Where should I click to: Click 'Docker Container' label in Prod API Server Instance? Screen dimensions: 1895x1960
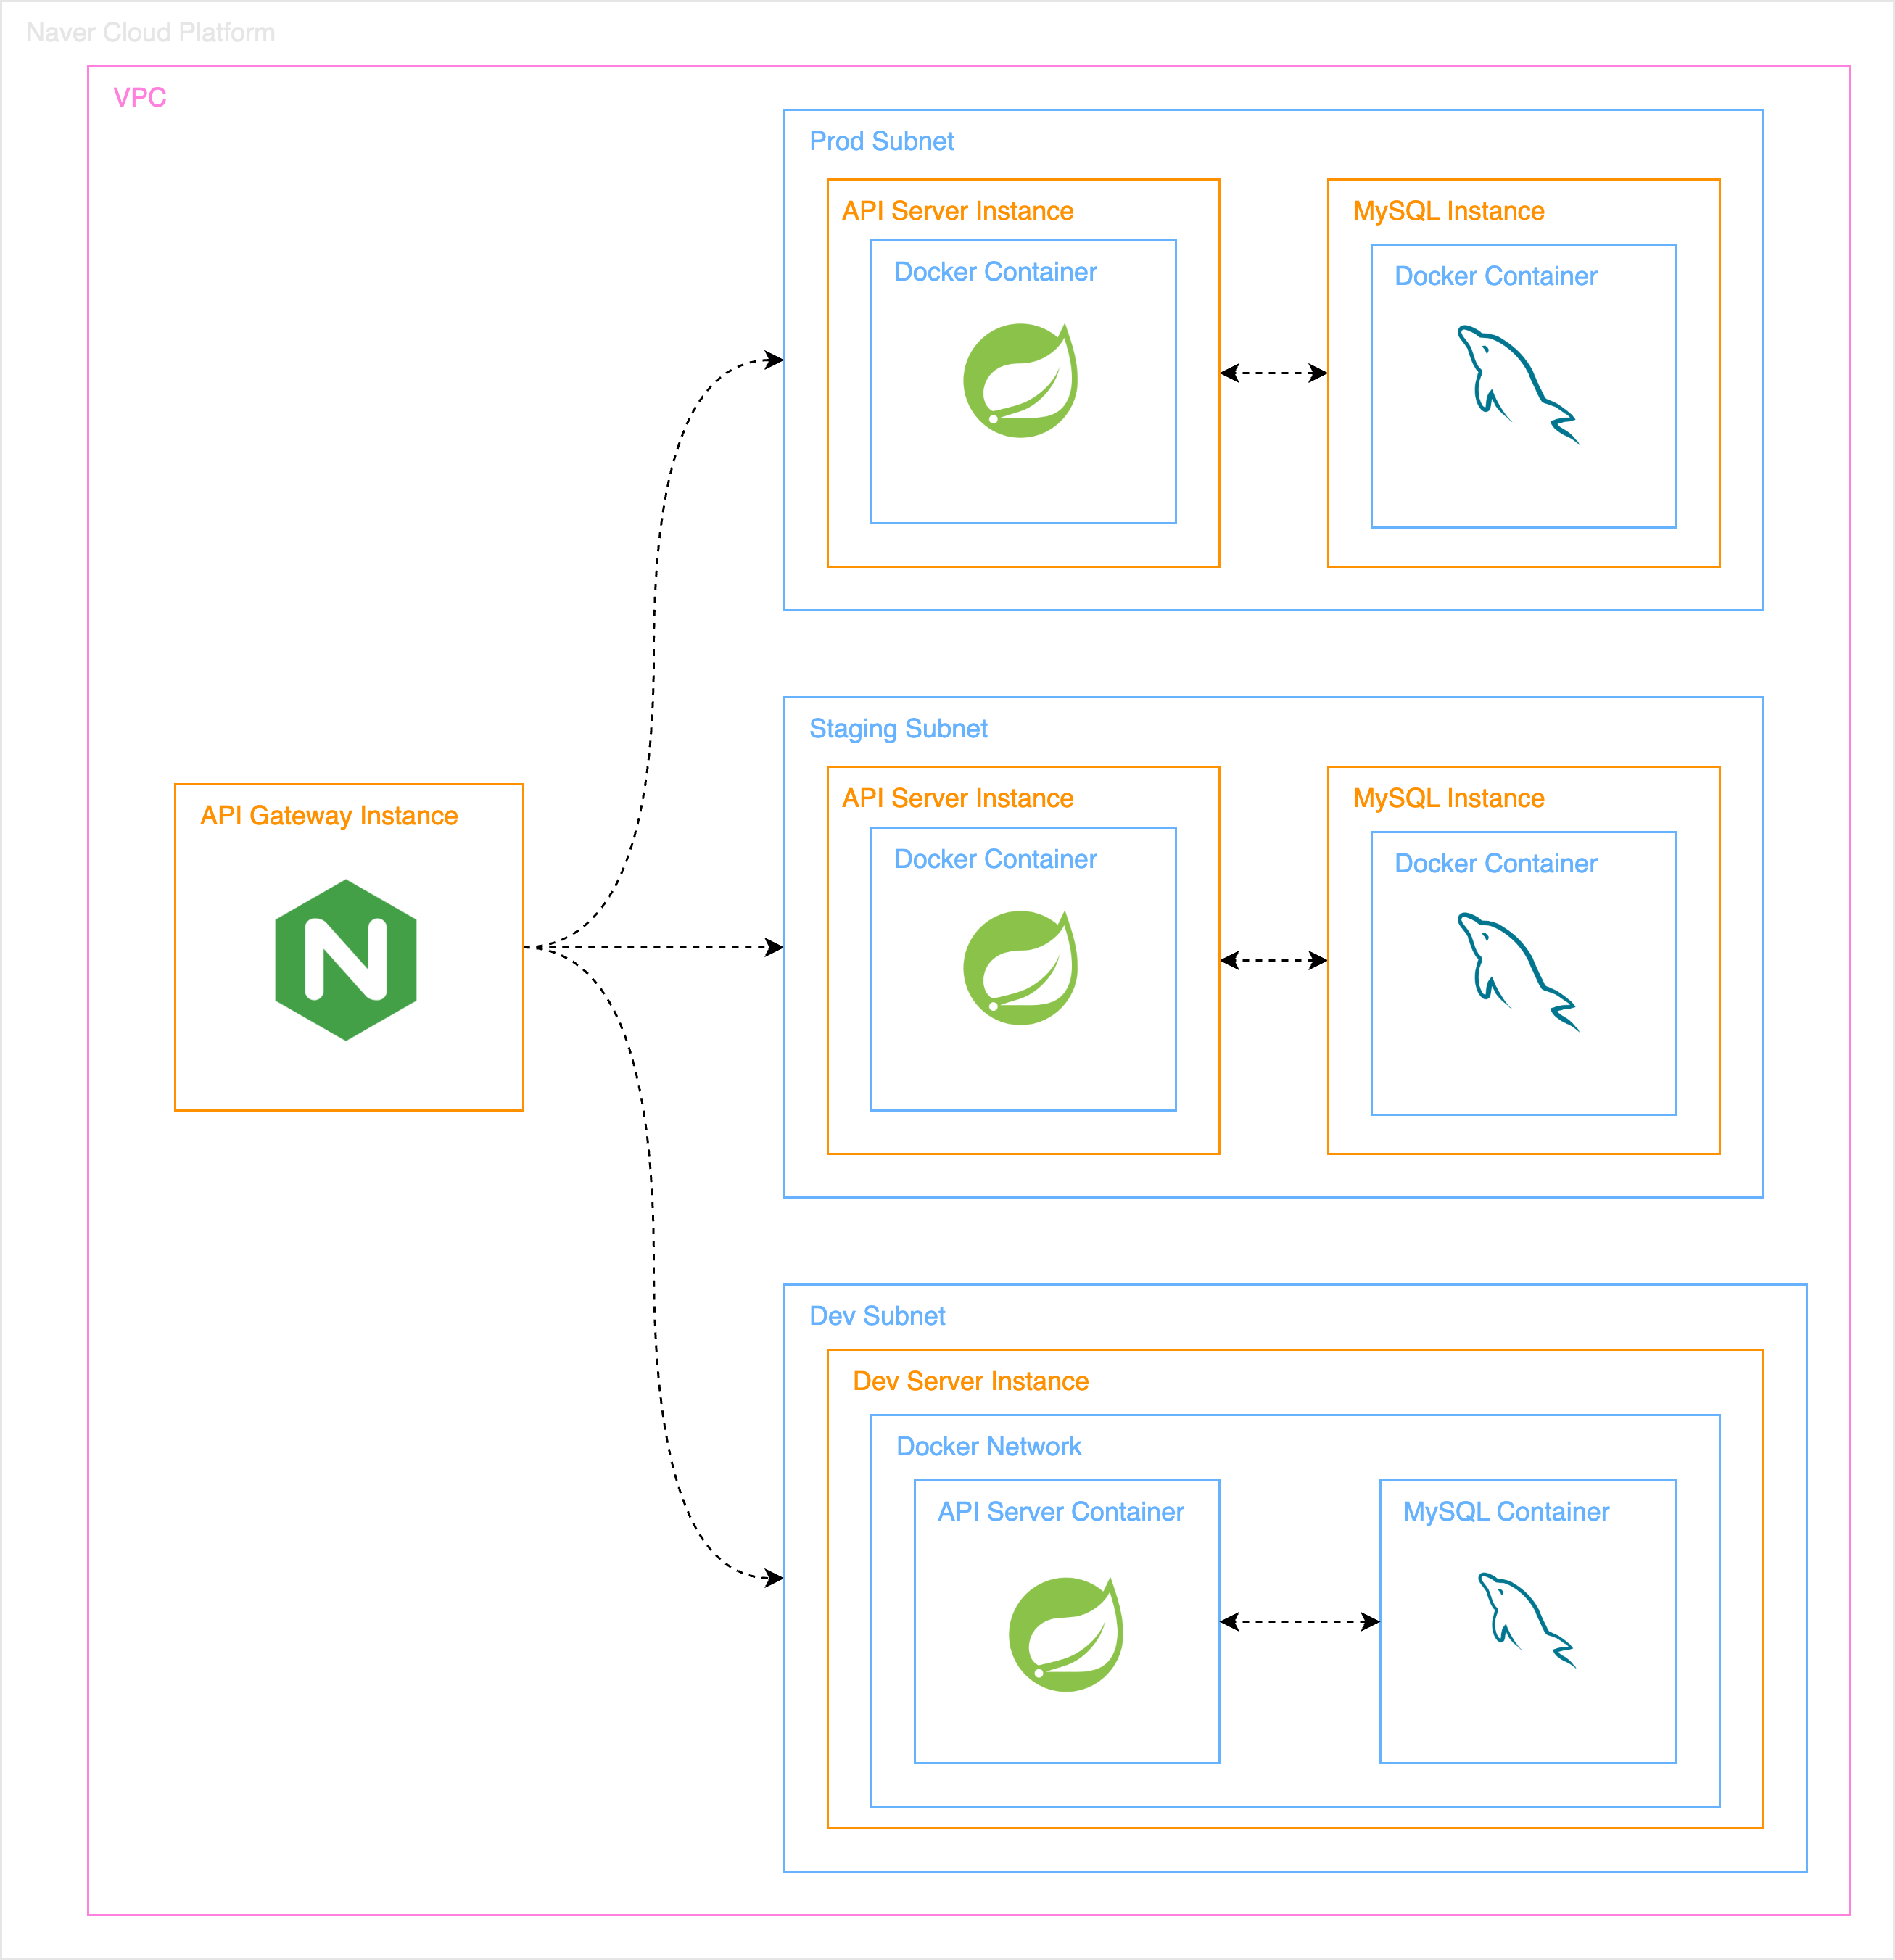coord(995,272)
